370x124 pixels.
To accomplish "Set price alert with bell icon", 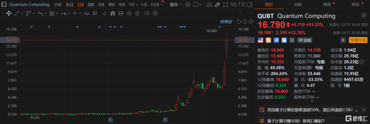I will pyautogui.click(x=343, y=40).
